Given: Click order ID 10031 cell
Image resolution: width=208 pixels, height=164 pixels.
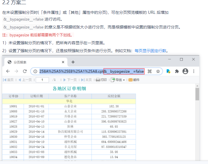Looking at the screenshot, I should [x=13, y=142].
